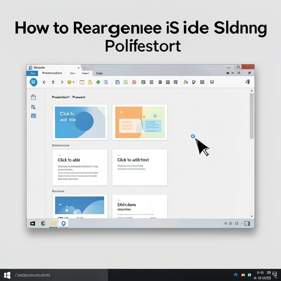The width and height of the screenshot is (281, 281).
Task: Click the tan clipboard paste icon
Action: click(90, 82)
